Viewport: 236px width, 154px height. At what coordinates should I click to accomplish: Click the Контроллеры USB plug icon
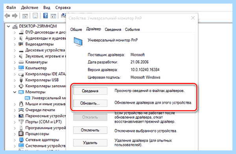click(x=21, y=80)
